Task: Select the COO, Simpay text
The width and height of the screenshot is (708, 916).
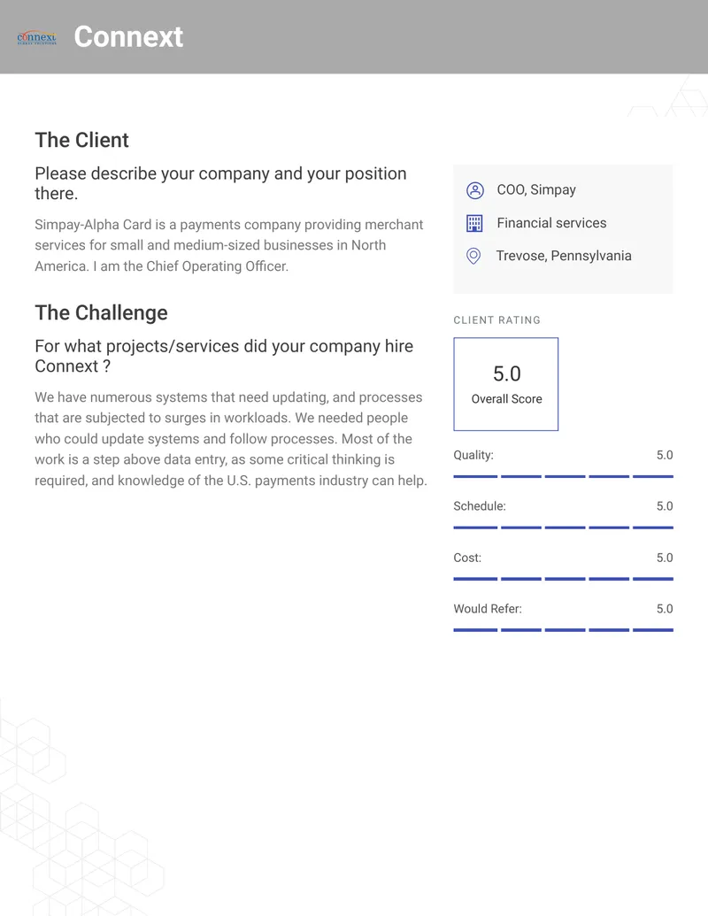Action: pyautogui.click(x=536, y=190)
